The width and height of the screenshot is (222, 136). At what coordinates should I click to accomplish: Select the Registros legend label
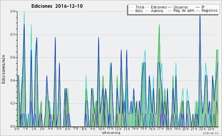209,11
